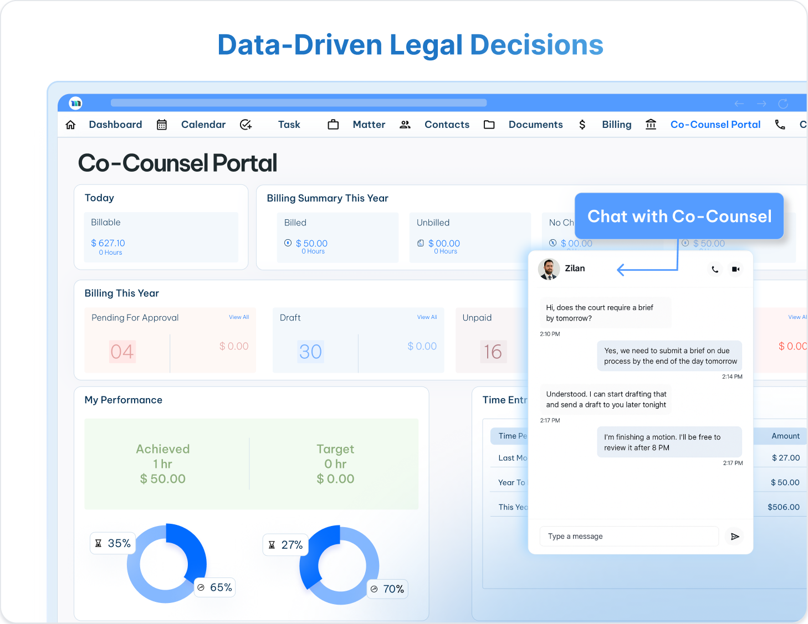Click the Documents folder icon

pos(489,125)
